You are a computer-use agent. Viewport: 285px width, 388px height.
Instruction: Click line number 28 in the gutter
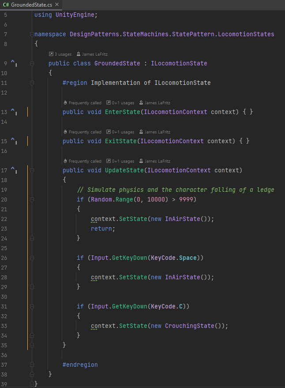tap(4, 278)
